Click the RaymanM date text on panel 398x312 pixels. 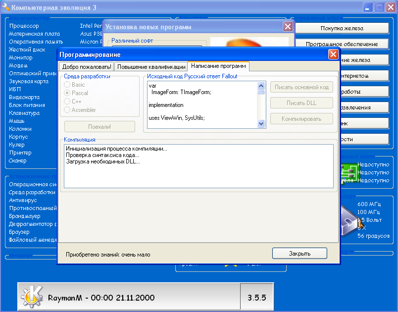101,298
